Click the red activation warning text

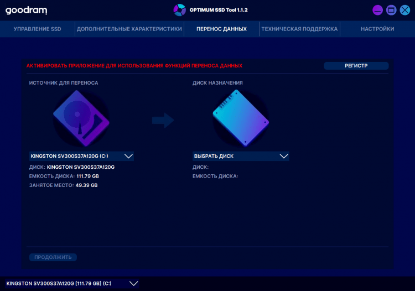[x=134, y=66]
